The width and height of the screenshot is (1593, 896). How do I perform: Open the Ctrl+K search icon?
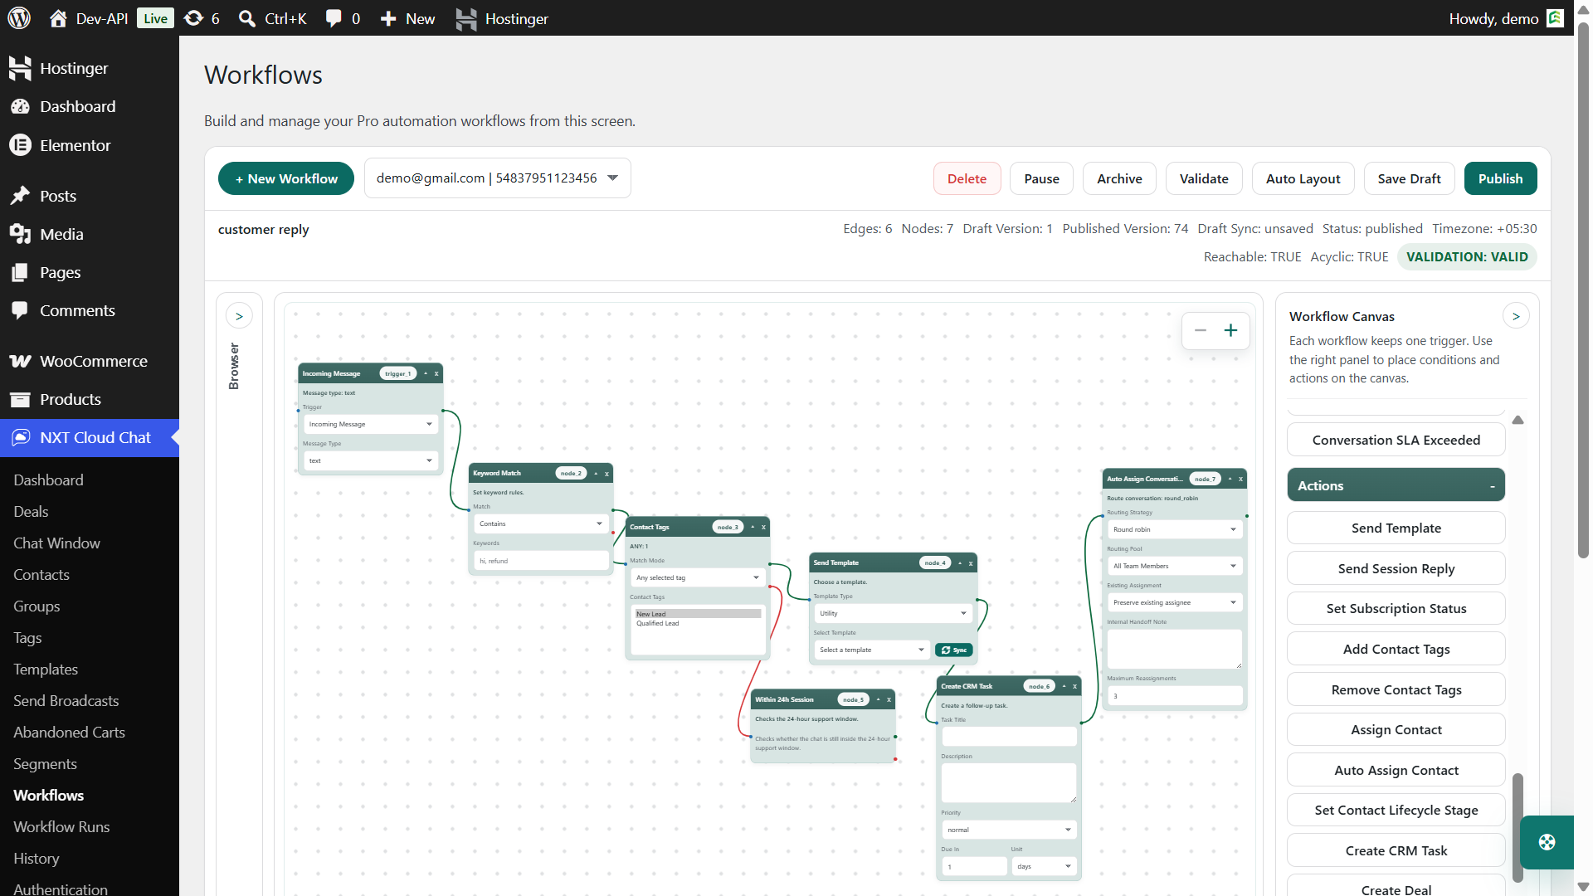(x=246, y=18)
